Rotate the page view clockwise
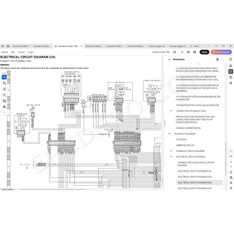 (231, 172)
